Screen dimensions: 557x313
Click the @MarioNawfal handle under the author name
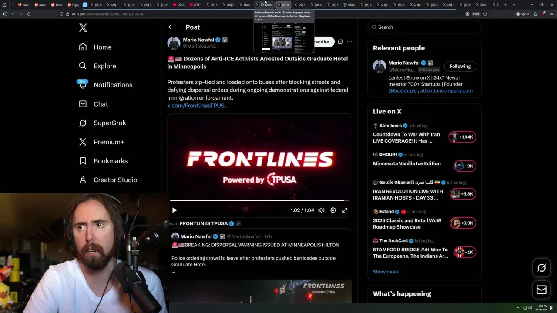(199, 46)
